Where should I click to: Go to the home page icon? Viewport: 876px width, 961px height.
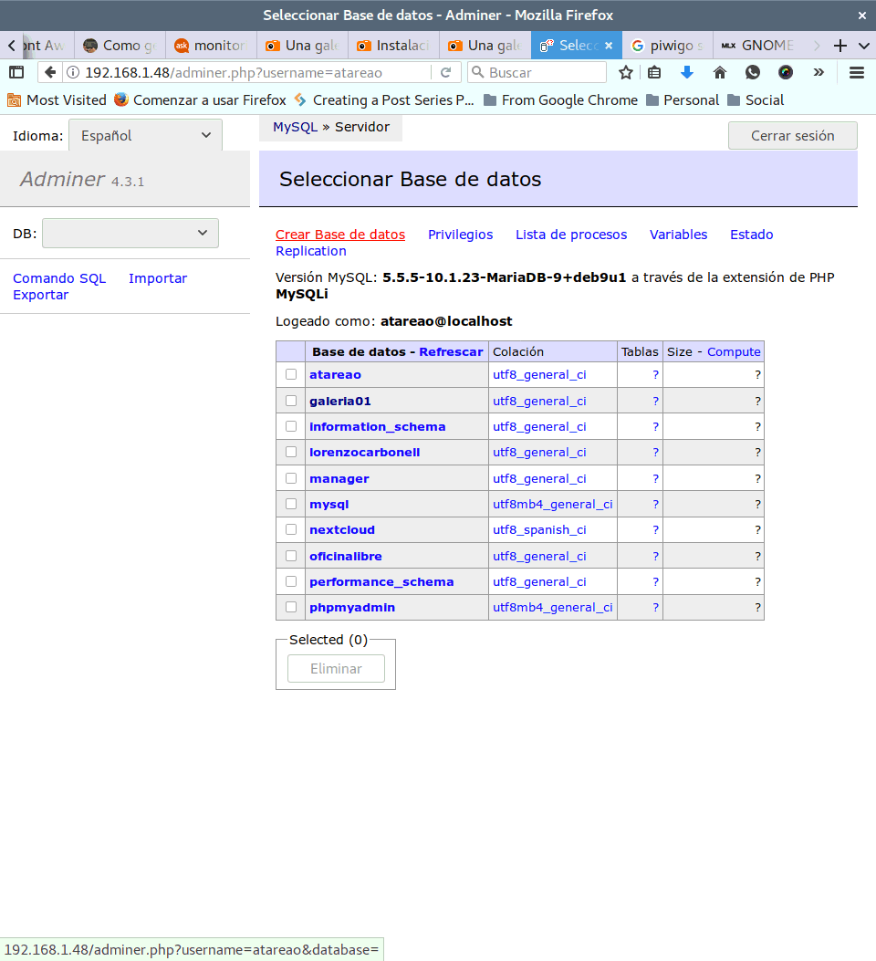point(720,72)
